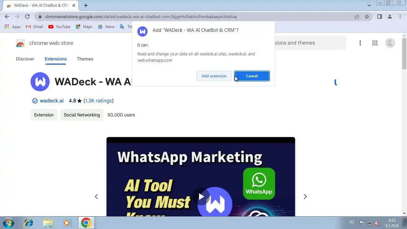The height and width of the screenshot is (229, 407).
Task: Click the taskbar clock
Action: coord(392,223)
